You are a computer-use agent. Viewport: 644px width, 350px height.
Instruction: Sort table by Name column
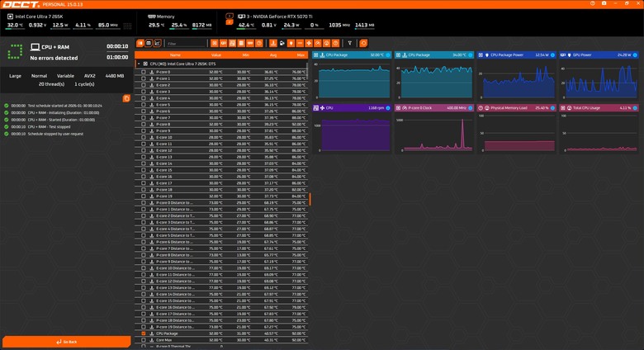175,55
